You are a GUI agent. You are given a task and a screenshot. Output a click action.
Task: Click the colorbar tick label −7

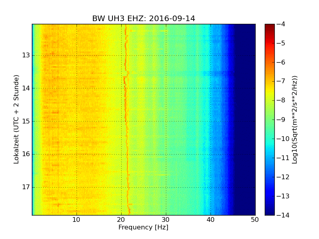pyautogui.click(x=281, y=81)
